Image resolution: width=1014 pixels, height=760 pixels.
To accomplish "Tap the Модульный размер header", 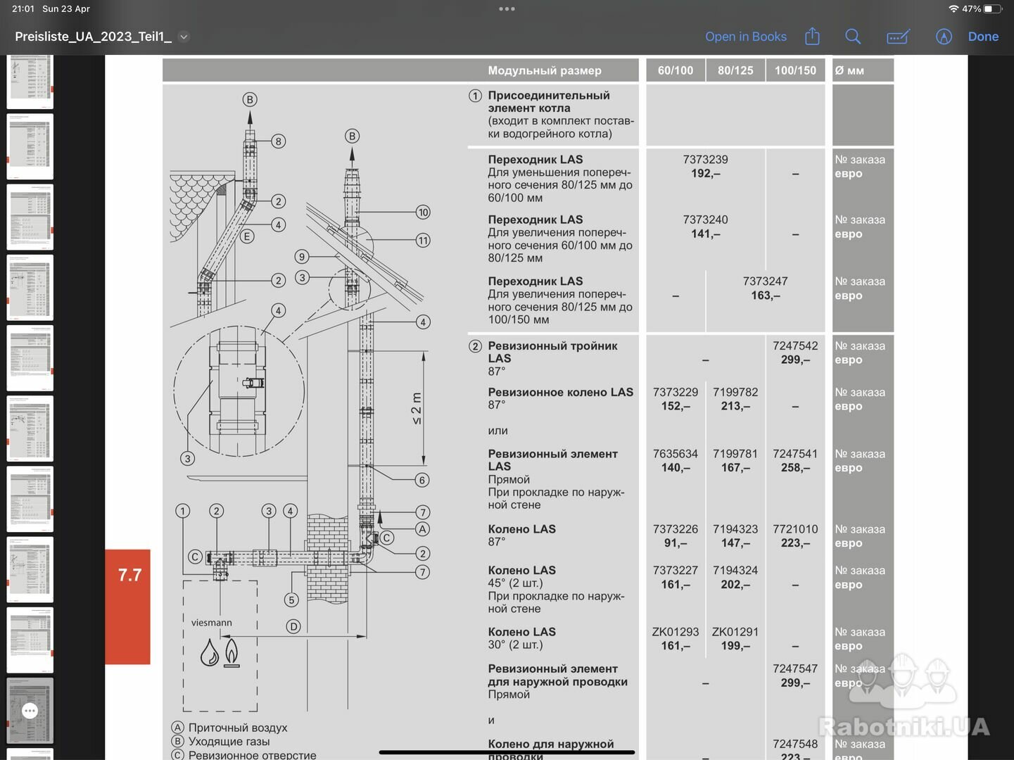I will coord(545,70).
